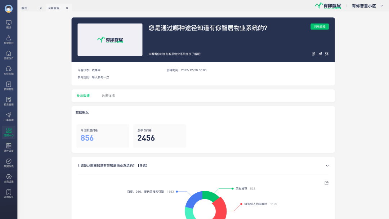Click the survey cover thumbnail image
The height and width of the screenshot is (219, 389).
pyautogui.click(x=110, y=40)
